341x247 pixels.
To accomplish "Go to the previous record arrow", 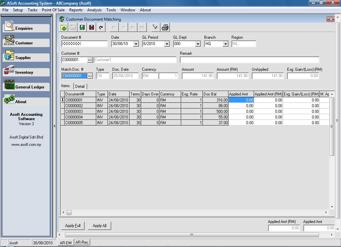I will tap(123, 27).
